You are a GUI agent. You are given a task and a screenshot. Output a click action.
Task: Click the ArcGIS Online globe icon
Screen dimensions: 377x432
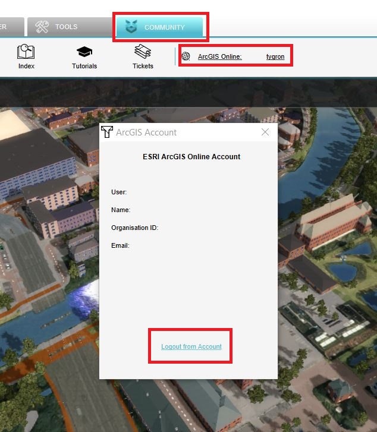coord(186,56)
